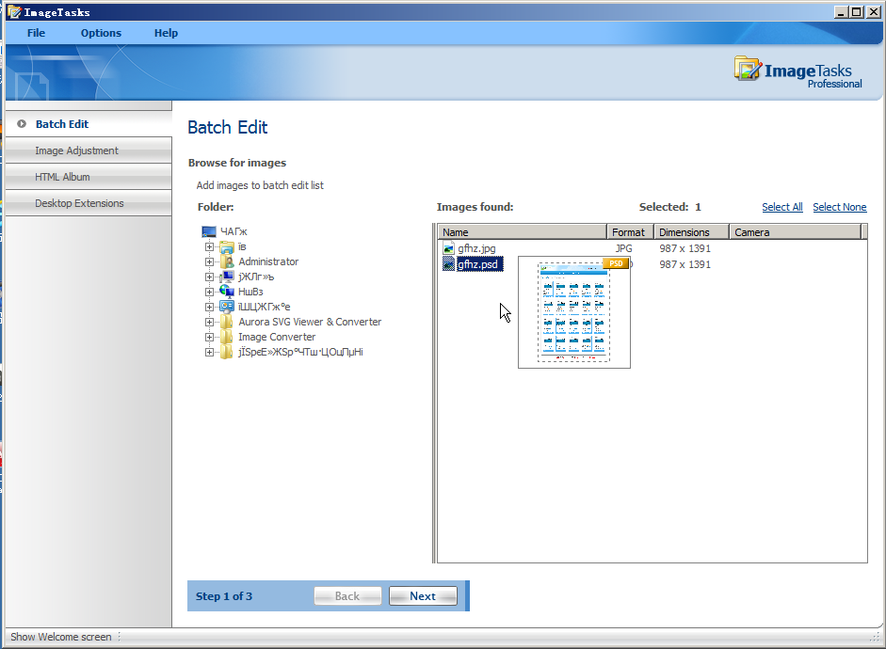
Task: Select the Administrator tree label
Action: click(268, 261)
